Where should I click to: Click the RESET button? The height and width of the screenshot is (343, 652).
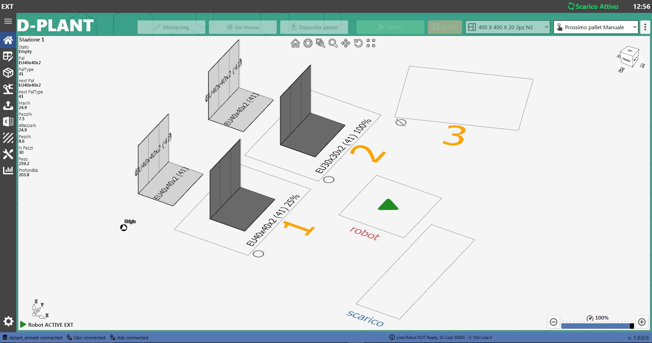point(445,27)
